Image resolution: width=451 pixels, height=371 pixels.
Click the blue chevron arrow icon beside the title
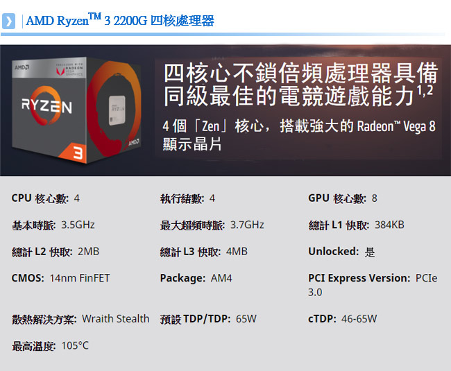click(8, 21)
